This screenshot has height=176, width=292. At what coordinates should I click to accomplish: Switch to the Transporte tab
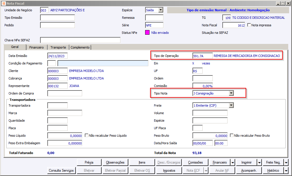click(58, 47)
